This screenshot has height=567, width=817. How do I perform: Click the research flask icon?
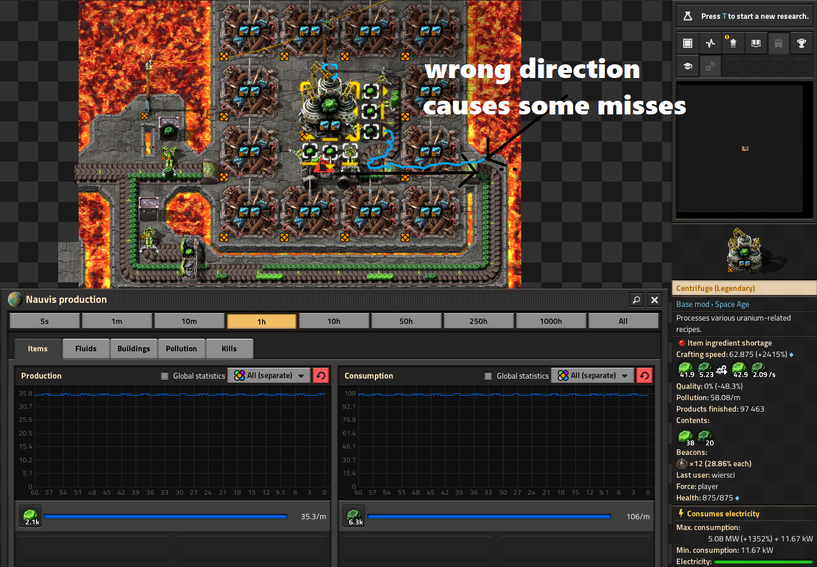(688, 16)
